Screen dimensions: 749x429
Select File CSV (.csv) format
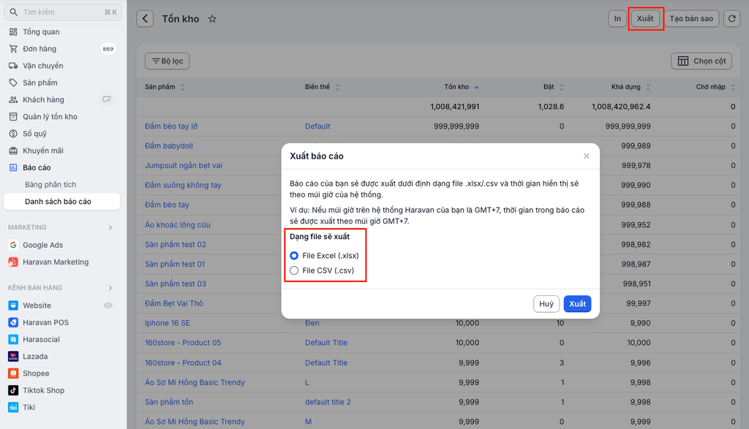click(294, 270)
